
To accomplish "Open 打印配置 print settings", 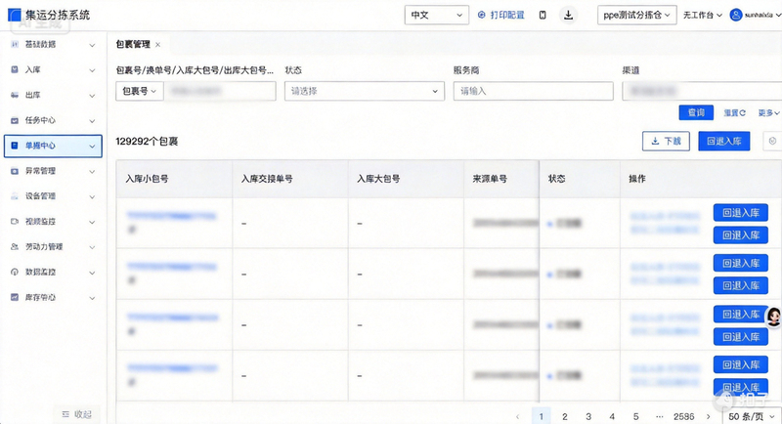I will [x=501, y=15].
